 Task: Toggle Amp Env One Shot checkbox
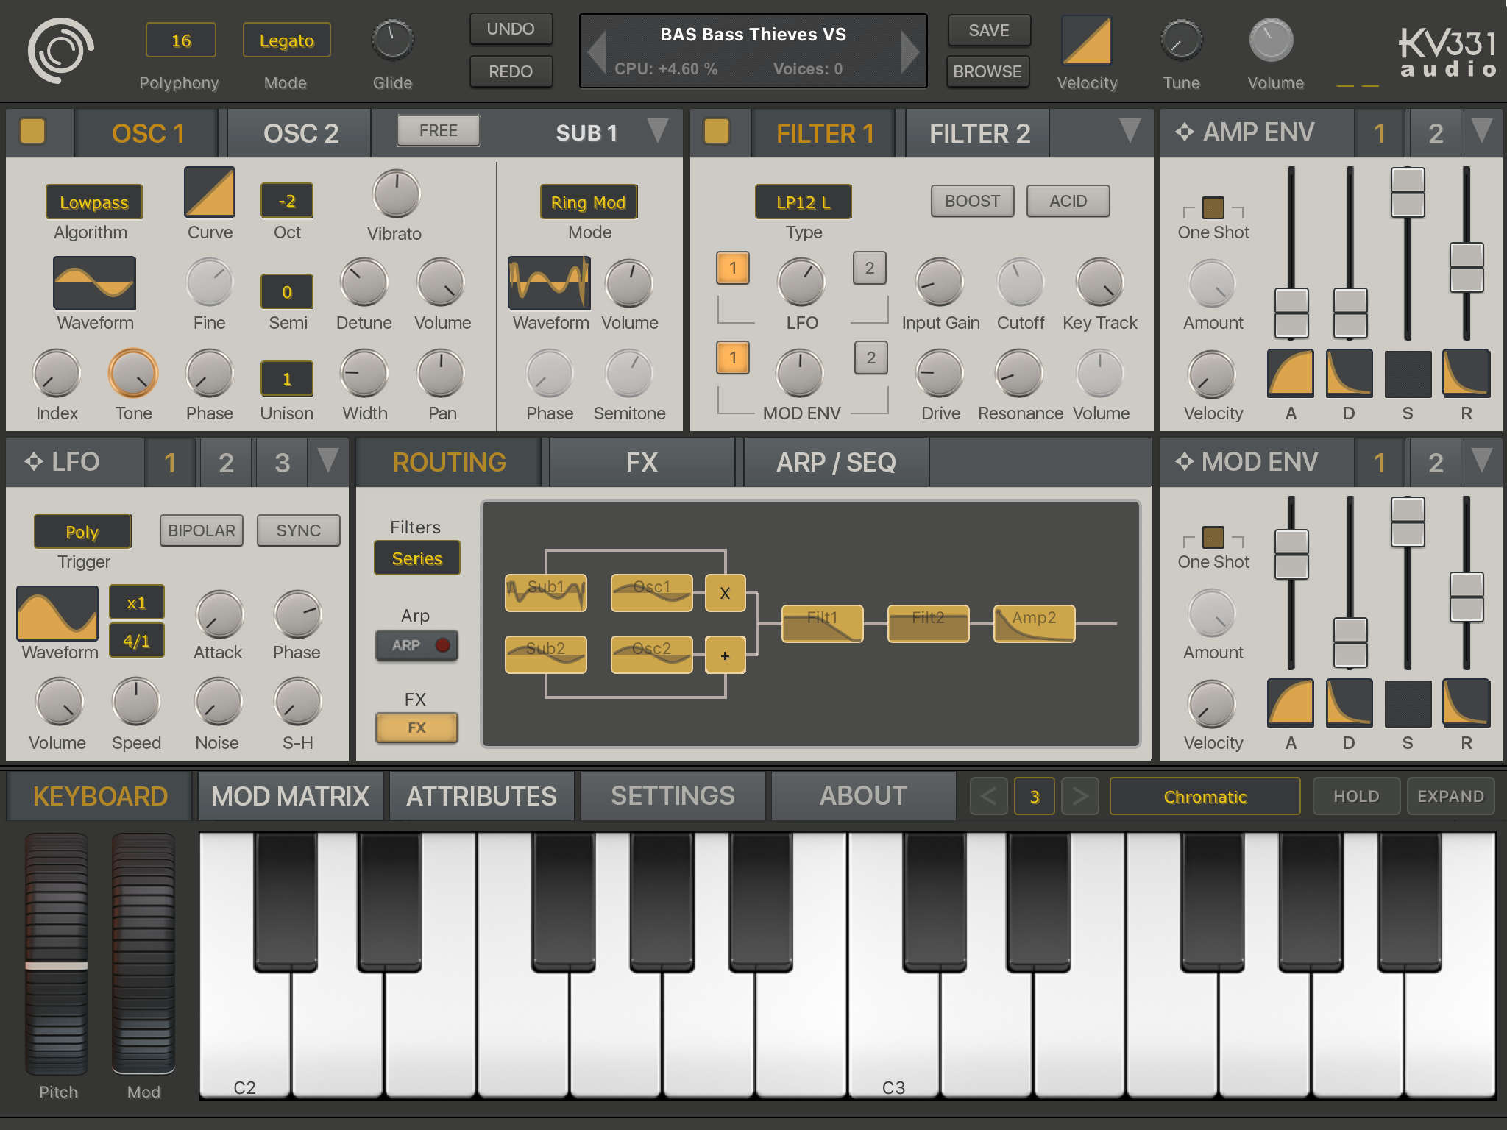point(1213,208)
